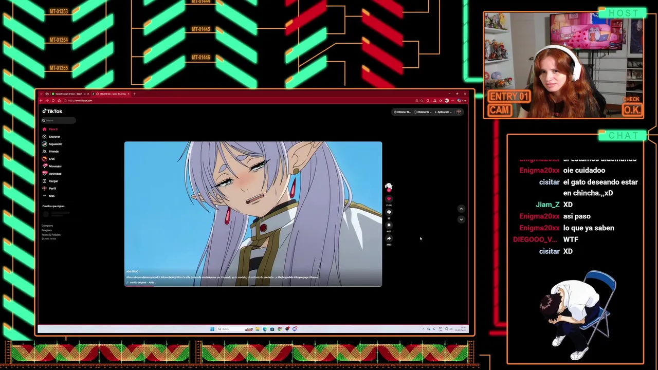Show hidden system tray icons
Viewport: 658px width, 370px height.
tap(423, 329)
